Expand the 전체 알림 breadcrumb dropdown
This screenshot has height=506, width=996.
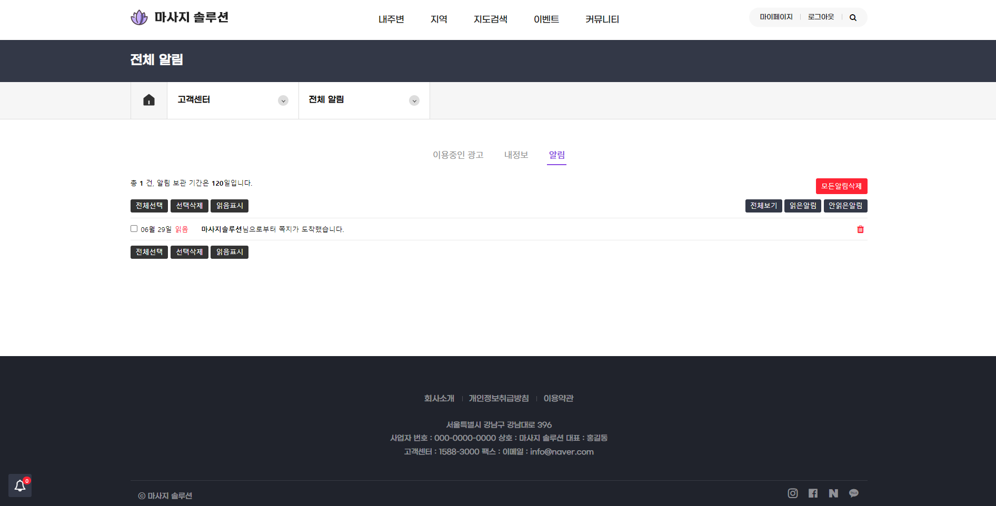click(414, 100)
